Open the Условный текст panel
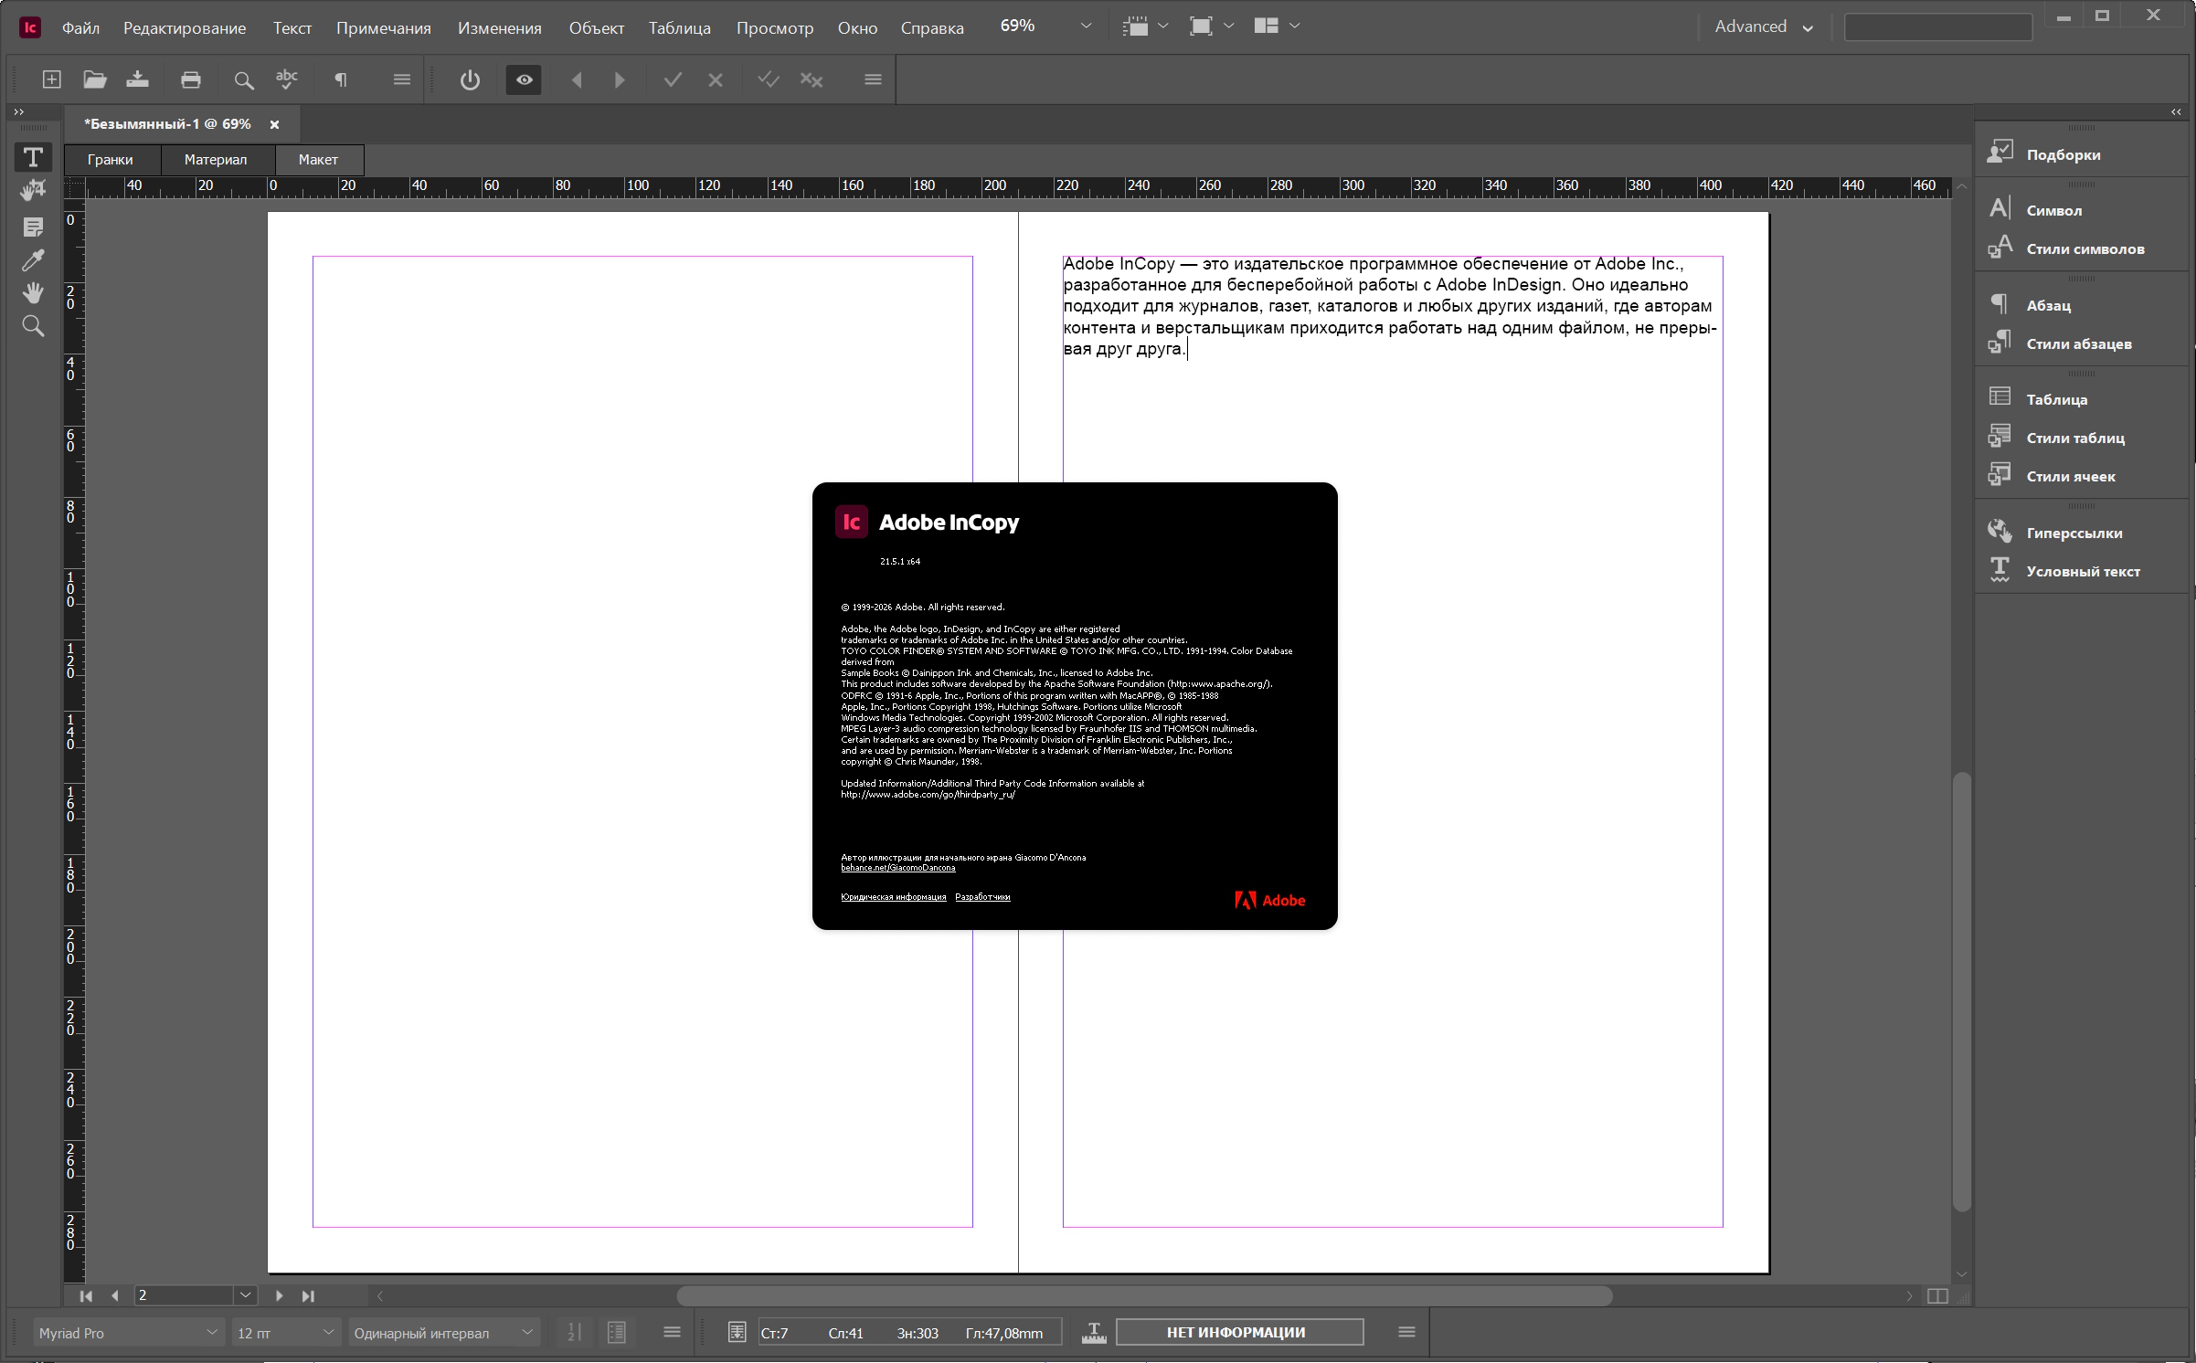The height and width of the screenshot is (1363, 2196). (2084, 570)
